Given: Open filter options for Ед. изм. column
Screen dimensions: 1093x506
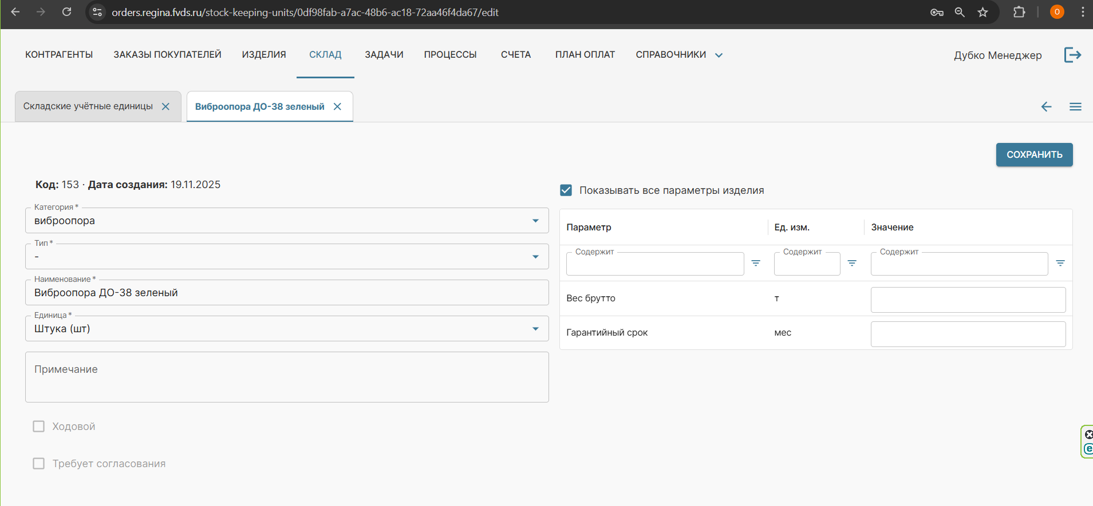Looking at the screenshot, I should 852,263.
